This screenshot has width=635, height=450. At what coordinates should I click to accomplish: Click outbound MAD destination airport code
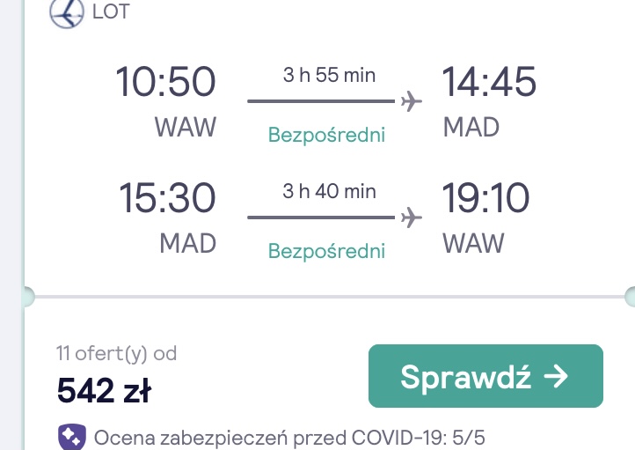tap(471, 128)
